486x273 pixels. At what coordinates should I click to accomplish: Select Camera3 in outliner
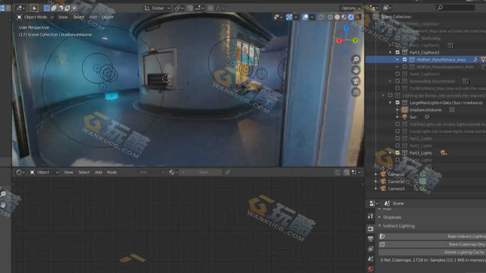coord(396,188)
